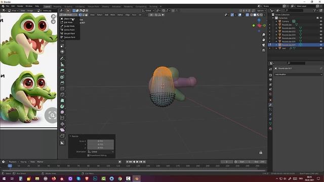Screen dimensions: 324x182
Task: Open the interaction mode dropdown
Action: (69, 15)
